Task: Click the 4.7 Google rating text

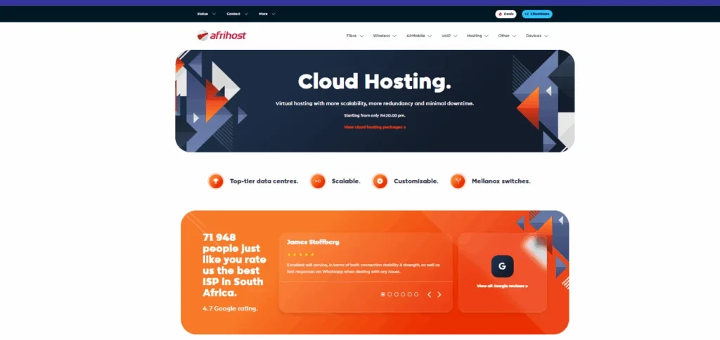Action: [x=230, y=308]
